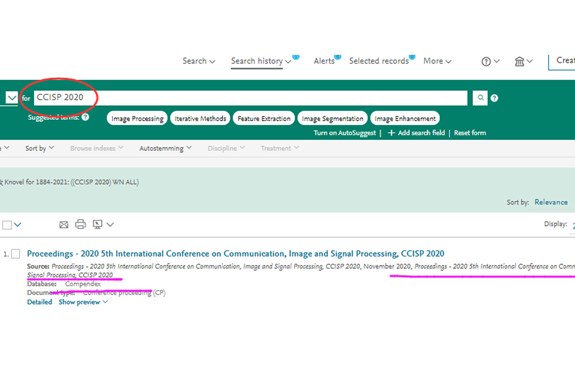Screen dimensions: 575x370
Task: Click the Reset form link
Action: pos(470,133)
